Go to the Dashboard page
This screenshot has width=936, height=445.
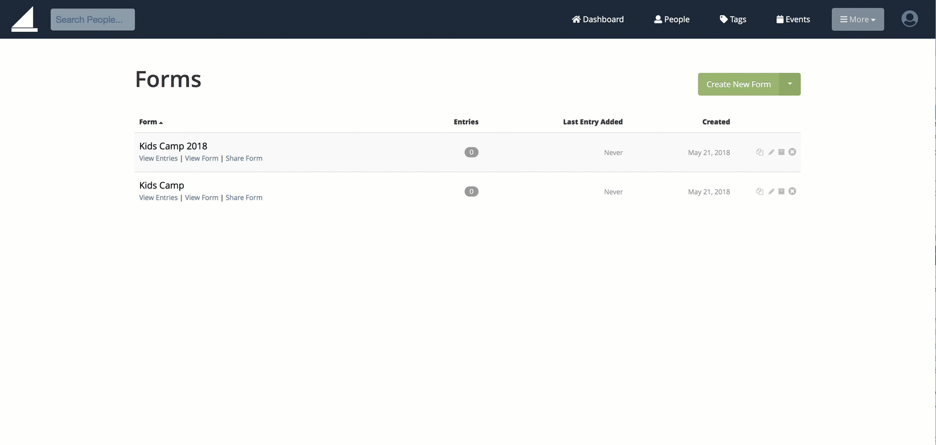click(598, 19)
